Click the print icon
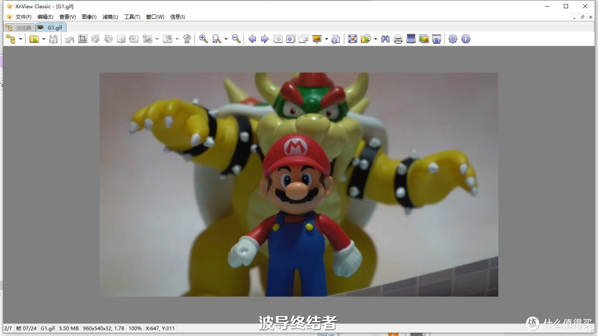 [x=398, y=39]
